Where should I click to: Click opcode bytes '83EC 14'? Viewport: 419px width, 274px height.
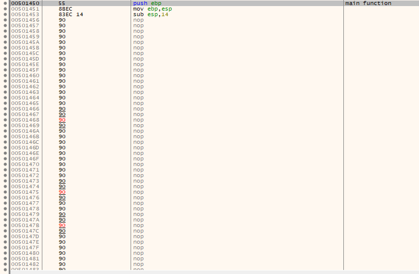[71, 15]
